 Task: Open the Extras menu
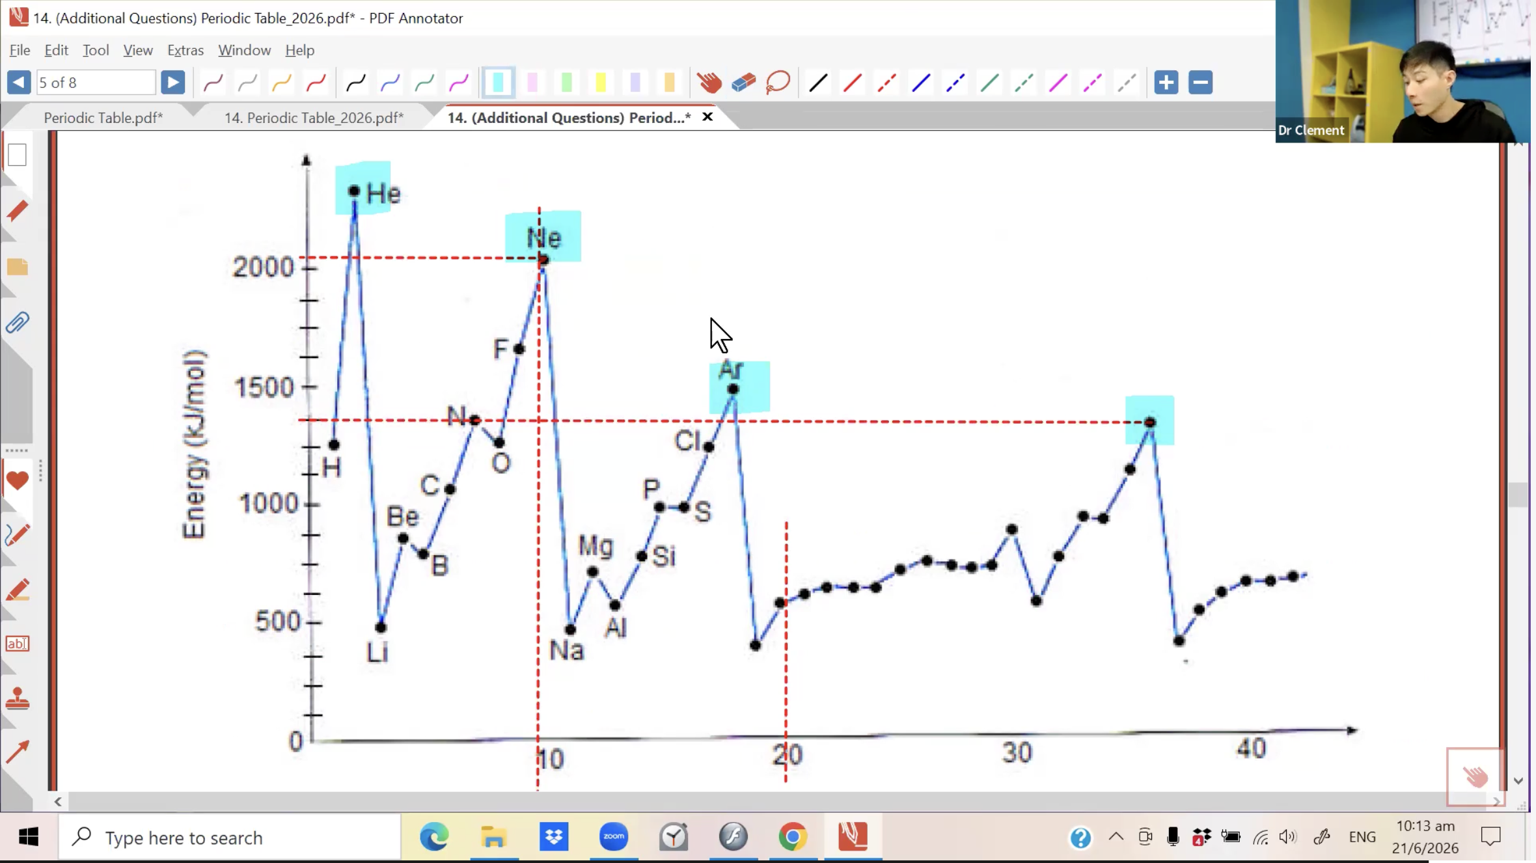pos(185,50)
